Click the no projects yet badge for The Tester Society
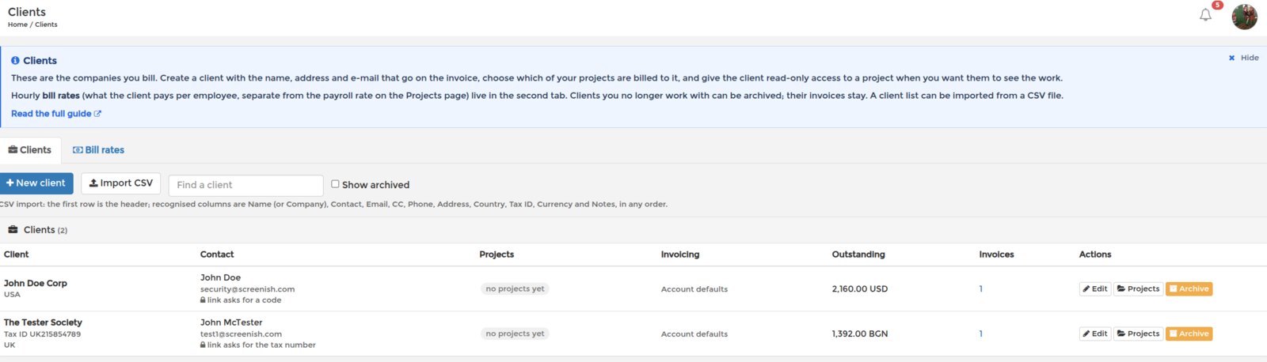 (515, 334)
